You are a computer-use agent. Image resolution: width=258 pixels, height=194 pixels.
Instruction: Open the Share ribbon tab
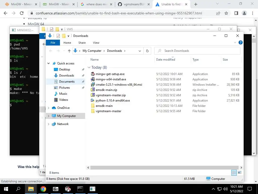pyautogui.click(x=82, y=43)
